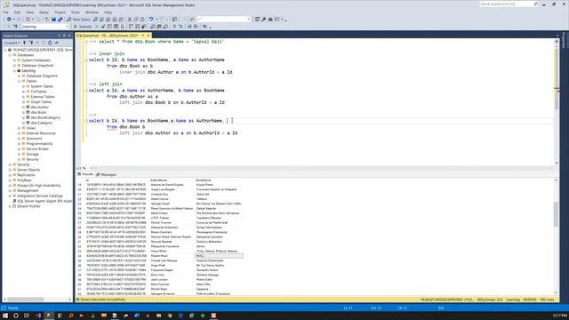569x320 pixels.
Task: Open the Tools menu
Action: 76,12
